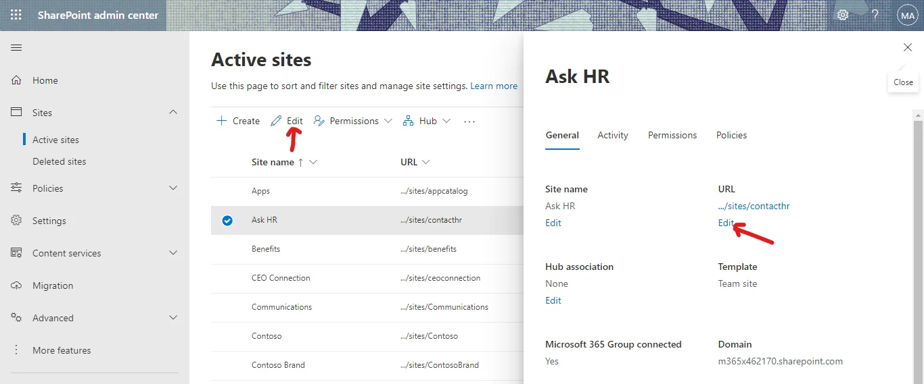Image resolution: width=924 pixels, height=384 pixels.
Task: Click SharePoint admin center title
Action: tap(98, 15)
